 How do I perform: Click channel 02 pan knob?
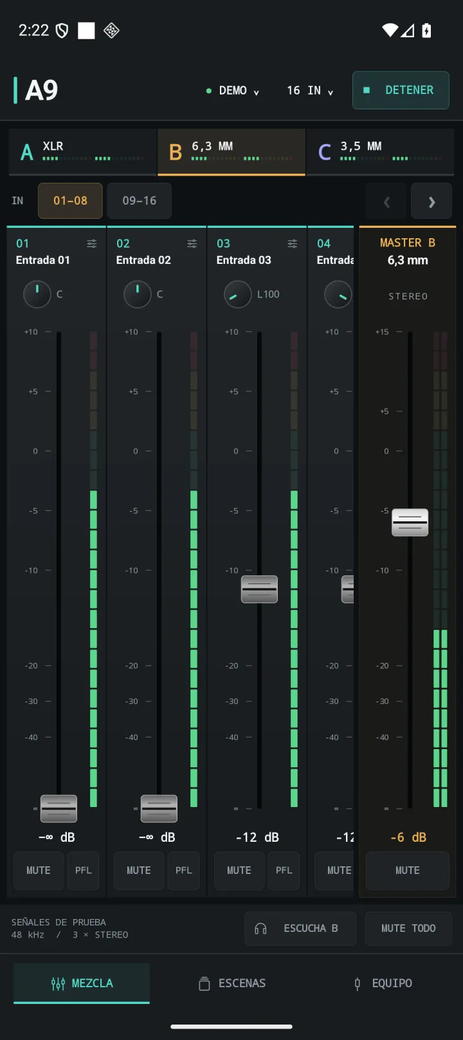click(x=138, y=294)
